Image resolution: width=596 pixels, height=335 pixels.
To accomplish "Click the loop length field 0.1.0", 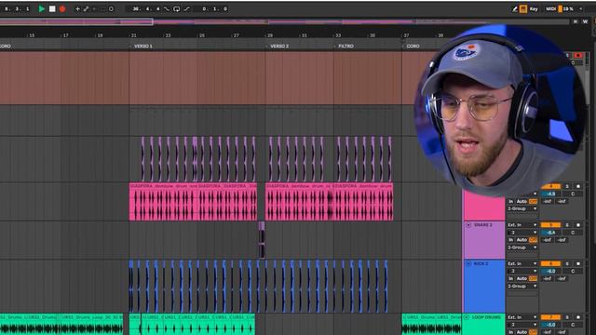I will [215, 8].
